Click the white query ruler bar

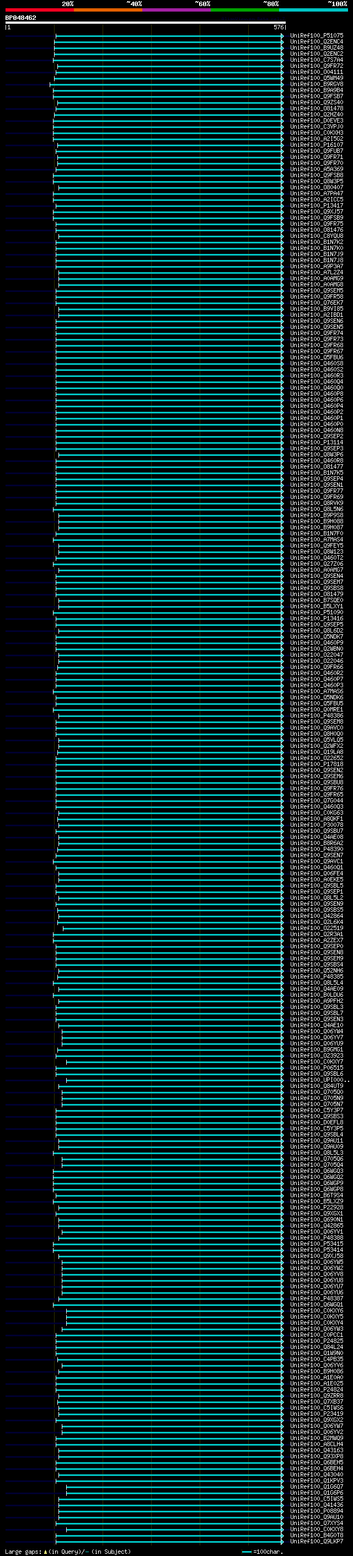pos(146,22)
